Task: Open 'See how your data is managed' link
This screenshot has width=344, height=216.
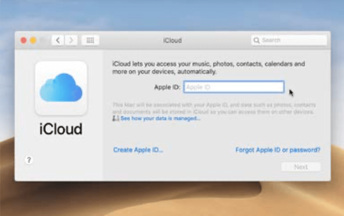Action: click(160, 118)
